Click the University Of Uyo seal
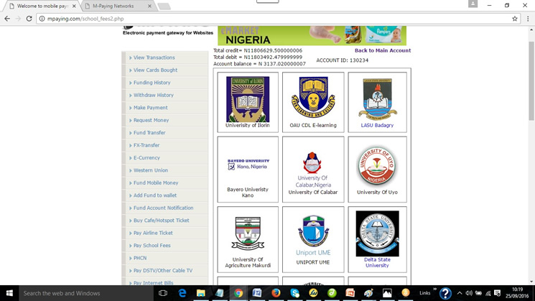Viewport: 535px width, 301px height. 377,166
